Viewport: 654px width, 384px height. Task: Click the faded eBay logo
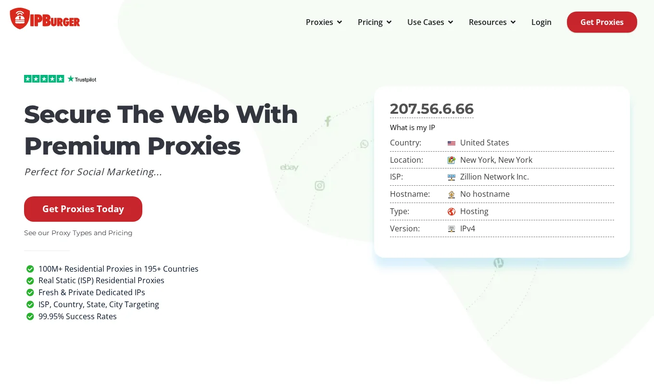coord(289,168)
